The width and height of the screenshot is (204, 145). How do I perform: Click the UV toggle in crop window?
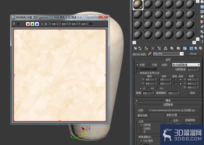[x=91, y=24]
